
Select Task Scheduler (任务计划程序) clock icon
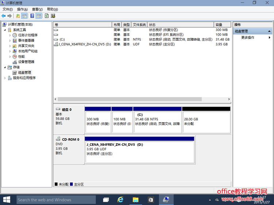pos(15,35)
